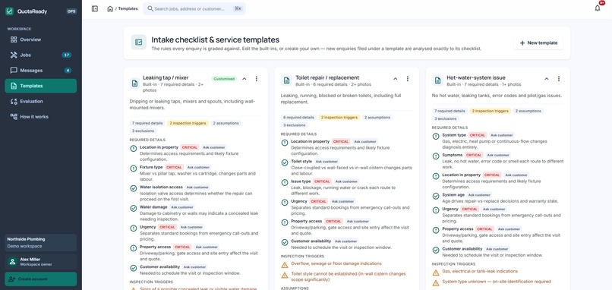The width and height of the screenshot is (612, 290).
Task: Click warning icon beside Gas, electrical or tank-leak
Action: (436, 272)
